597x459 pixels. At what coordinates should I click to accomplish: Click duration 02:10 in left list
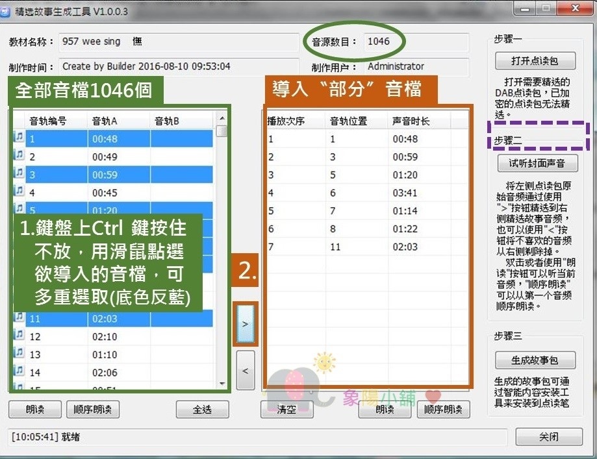[x=105, y=336]
